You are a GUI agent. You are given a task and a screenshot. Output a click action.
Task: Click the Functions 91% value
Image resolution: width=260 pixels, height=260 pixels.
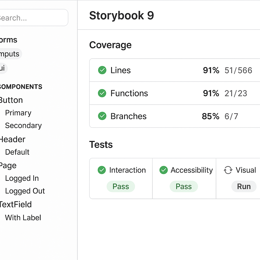point(211,93)
